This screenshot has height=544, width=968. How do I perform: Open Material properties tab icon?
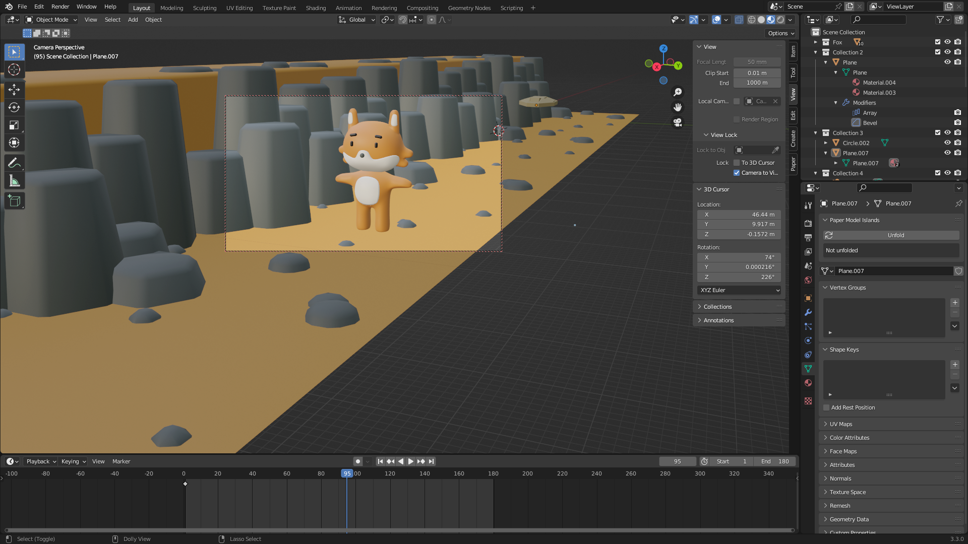coord(808,383)
